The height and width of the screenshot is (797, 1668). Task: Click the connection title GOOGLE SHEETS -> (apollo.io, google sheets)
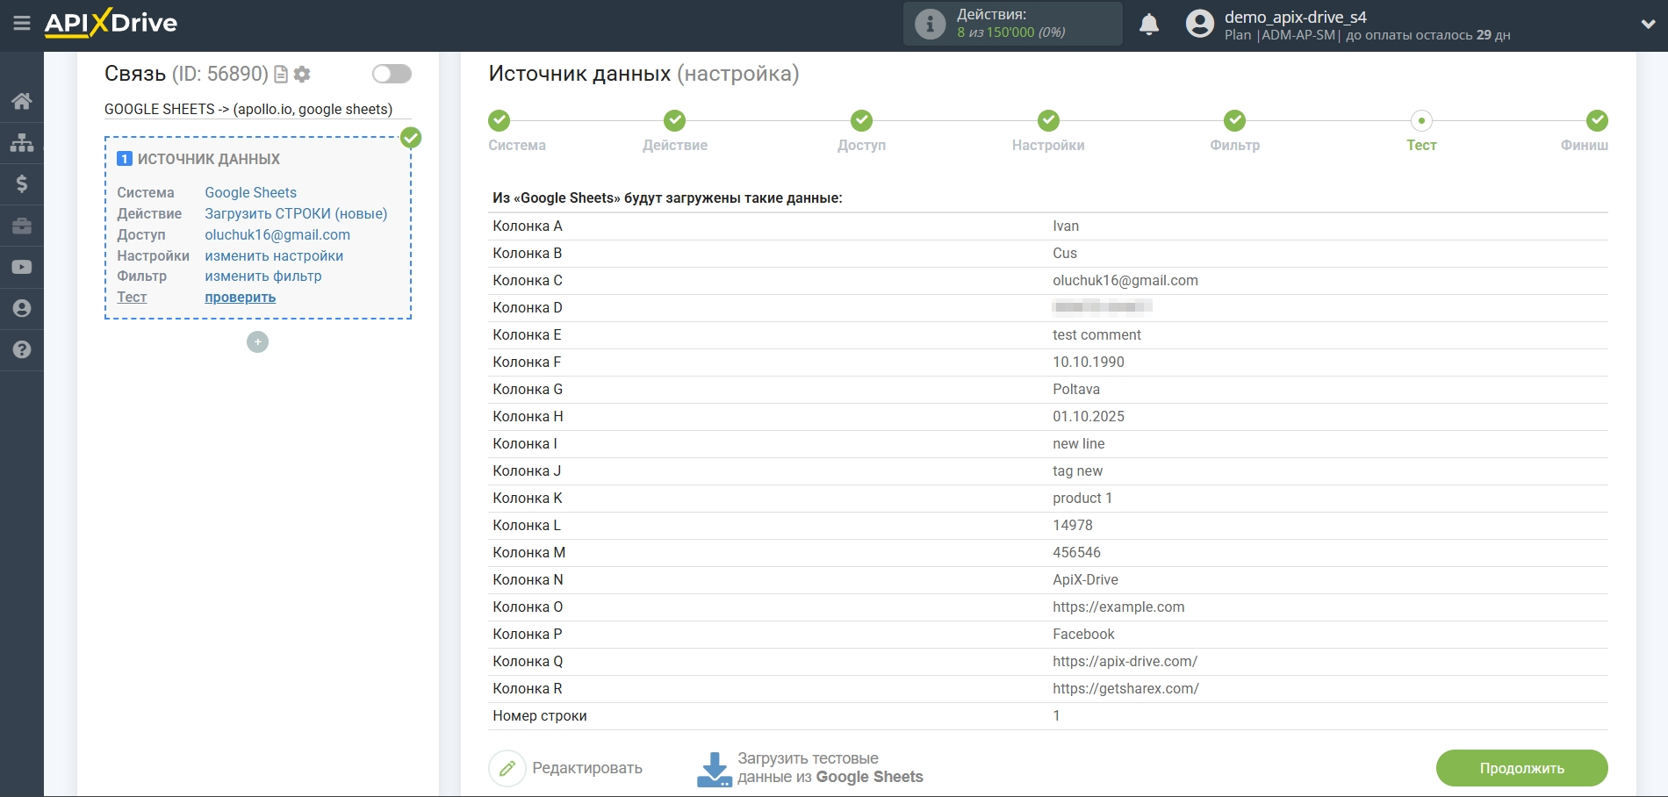248,109
